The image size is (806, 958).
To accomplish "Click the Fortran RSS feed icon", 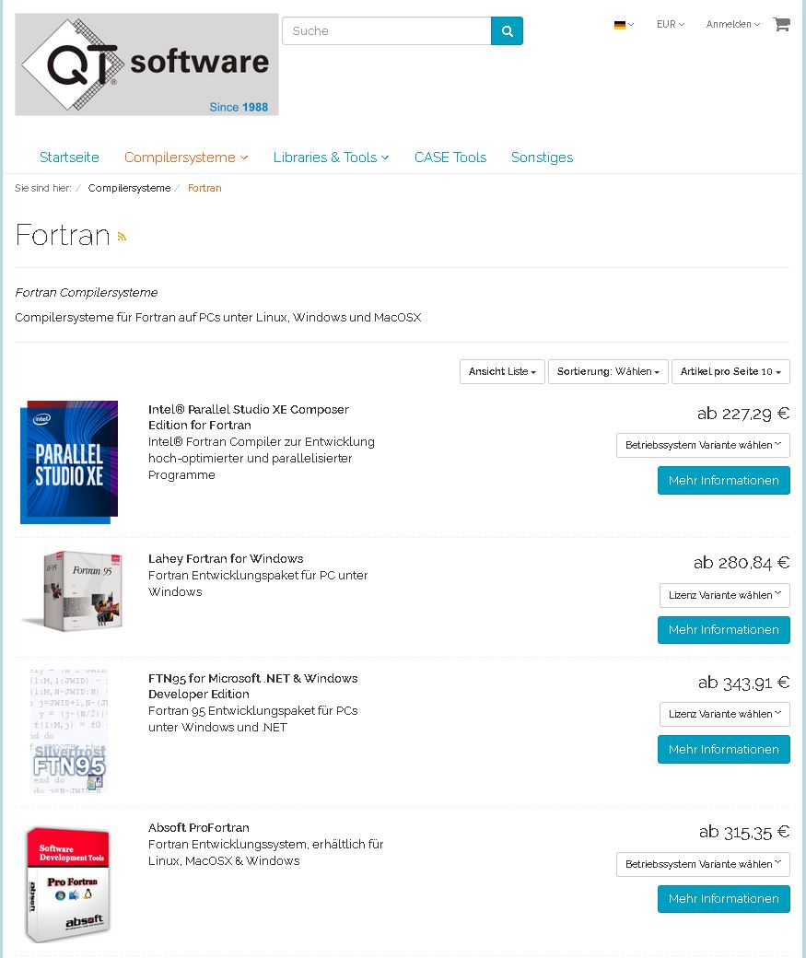I will (122, 237).
